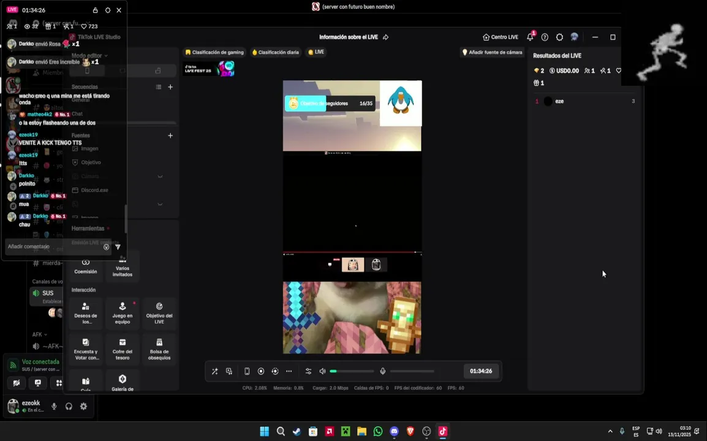This screenshot has width=707, height=441.
Task: Open Cofre del tesoro tool
Action: tap(122, 349)
